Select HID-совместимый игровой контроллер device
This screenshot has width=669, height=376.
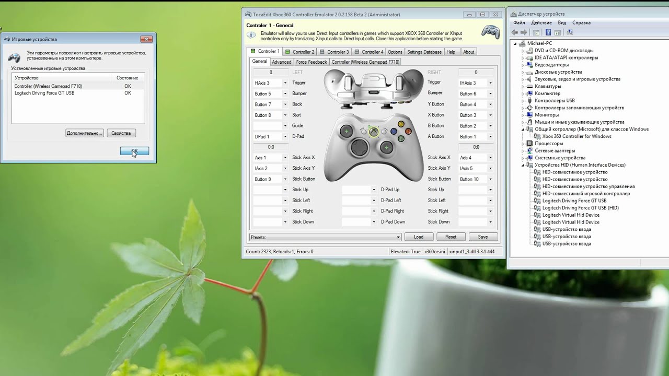point(586,194)
